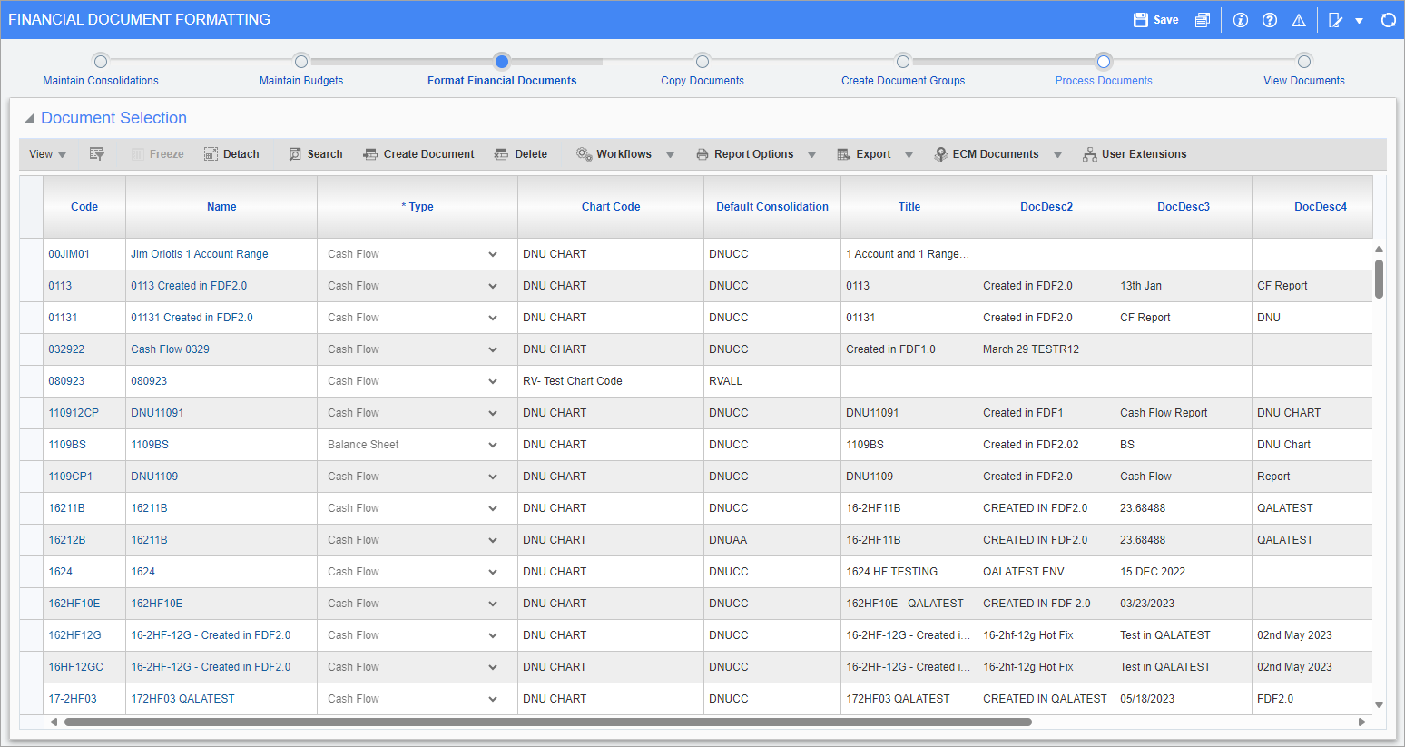Click the edit page pencil icon
Screen dimensions: 1405x747
click(x=1335, y=20)
